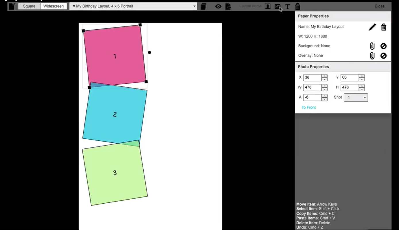This screenshot has width=399, height=230.
Task: Click the Background: None label
Action: click(314, 46)
